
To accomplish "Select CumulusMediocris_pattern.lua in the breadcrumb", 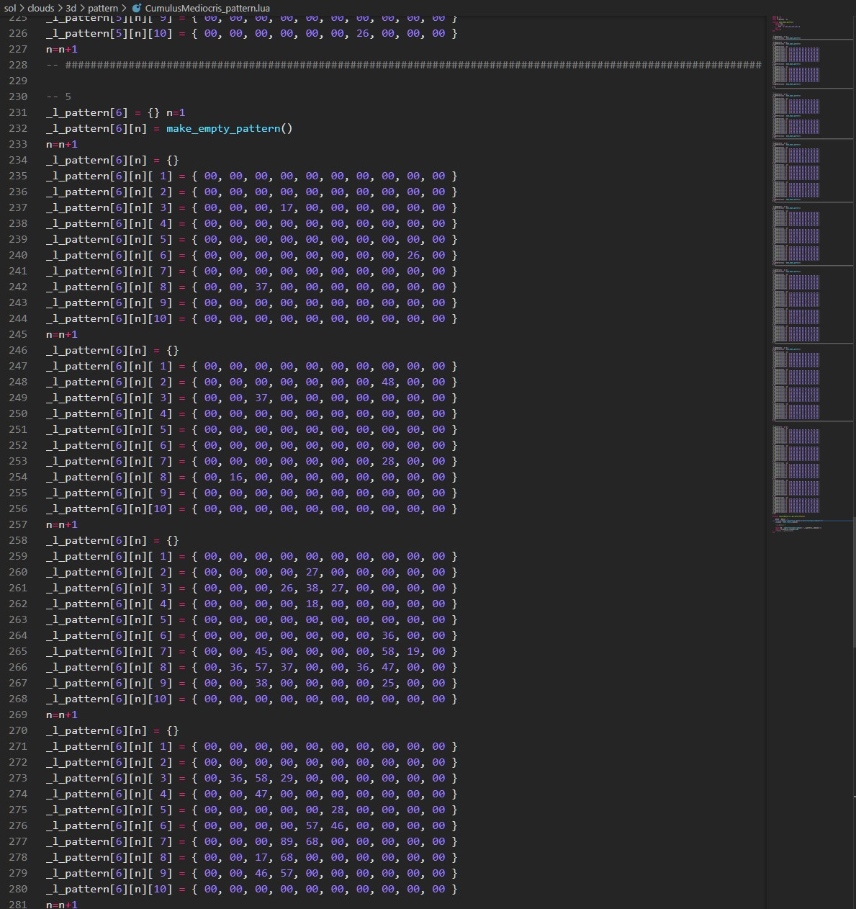I will coord(207,8).
